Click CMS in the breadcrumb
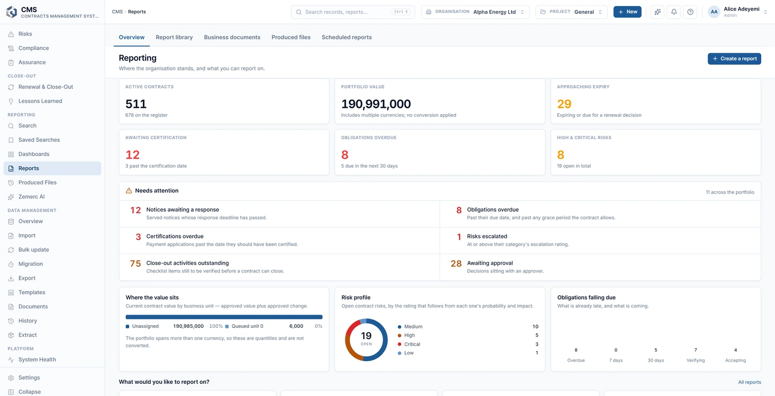Viewport: 775px width, 396px height. tap(117, 12)
